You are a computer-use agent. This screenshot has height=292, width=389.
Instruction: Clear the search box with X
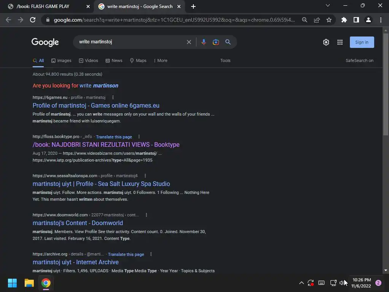[189, 42]
